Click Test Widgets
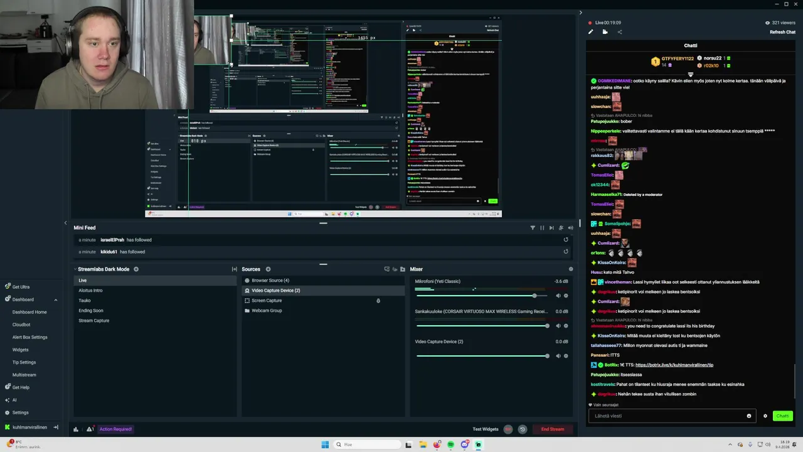The image size is (803, 452). click(x=486, y=429)
